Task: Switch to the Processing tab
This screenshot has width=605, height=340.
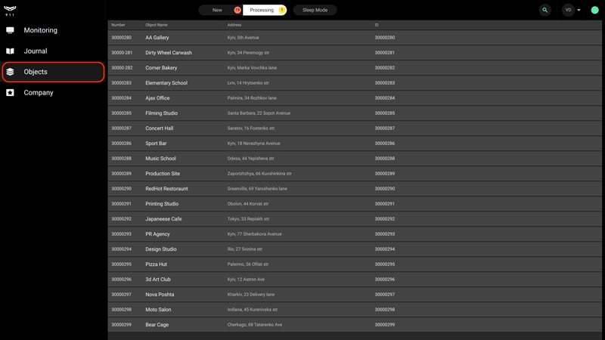Action: point(265,10)
